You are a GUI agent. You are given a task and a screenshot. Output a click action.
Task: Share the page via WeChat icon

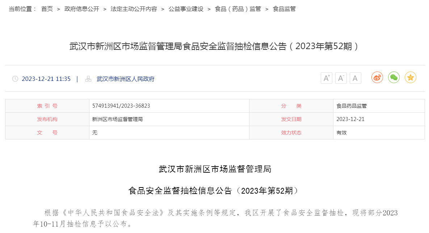click(394, 78)
